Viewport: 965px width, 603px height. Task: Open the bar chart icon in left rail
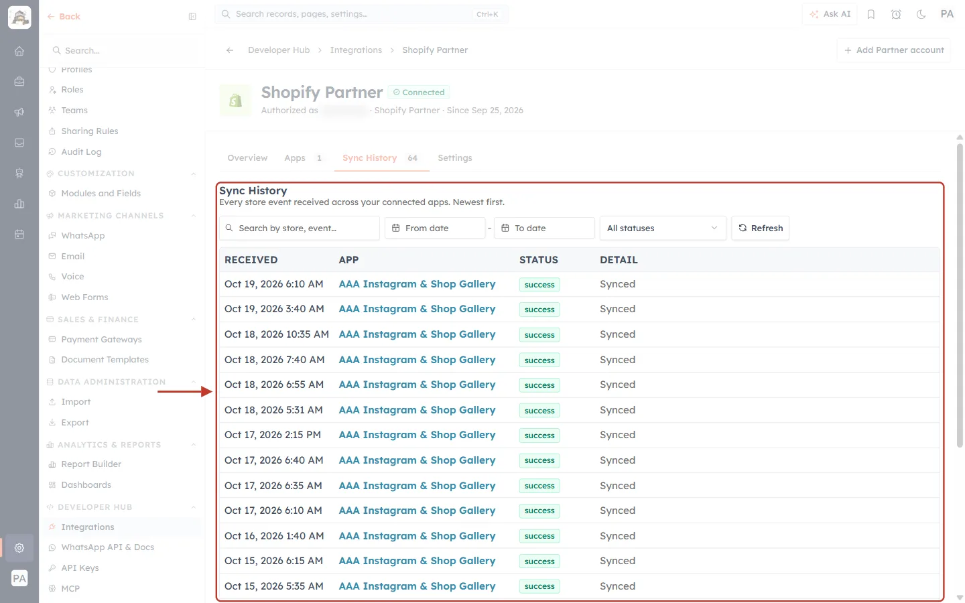19,204
